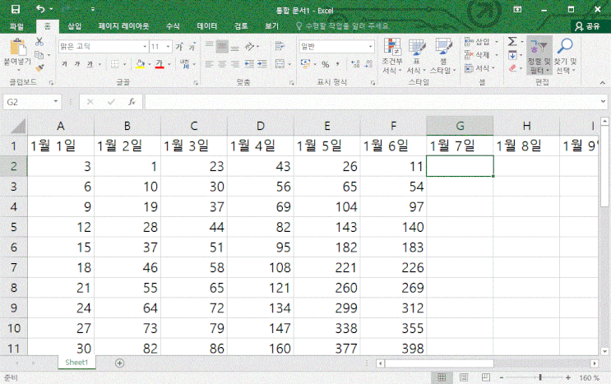Toggle Align Right horizontal alignment

(235, 64)
